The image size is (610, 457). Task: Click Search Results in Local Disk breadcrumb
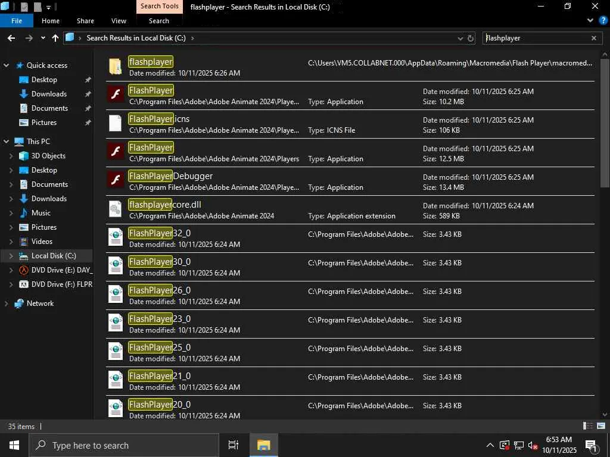click(x=136, y=38)
